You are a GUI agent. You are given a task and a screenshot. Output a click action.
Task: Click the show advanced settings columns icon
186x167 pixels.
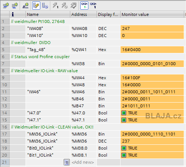[x=45, y=6]
